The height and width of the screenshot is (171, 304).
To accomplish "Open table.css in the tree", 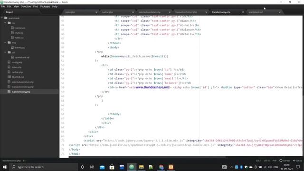I will click(x=19, y=38).
